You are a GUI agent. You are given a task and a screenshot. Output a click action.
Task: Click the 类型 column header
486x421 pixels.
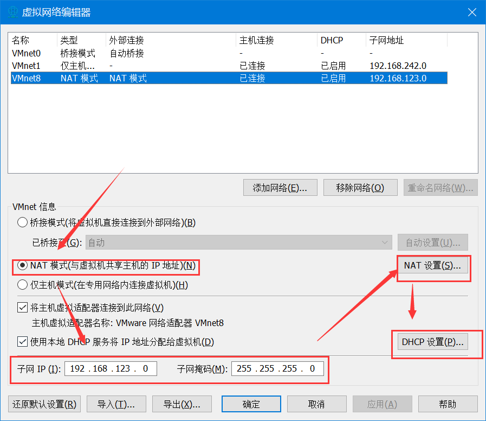(81, 40)
